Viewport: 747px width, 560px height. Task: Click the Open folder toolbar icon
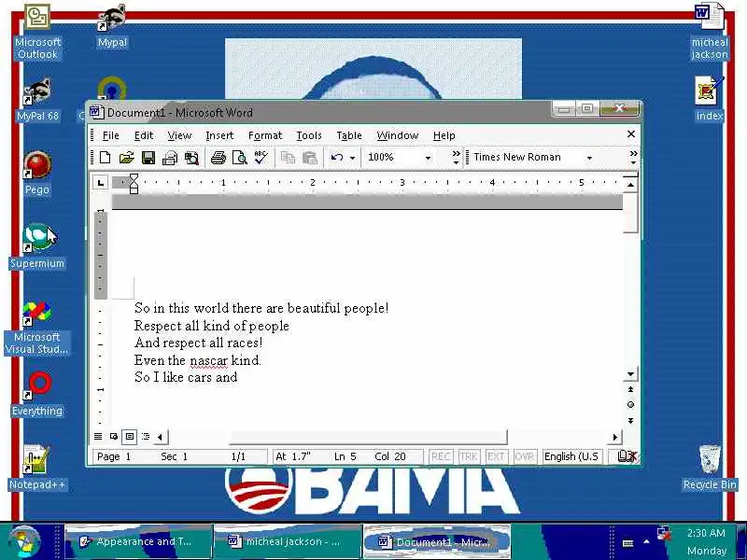[x=126, y=157]
